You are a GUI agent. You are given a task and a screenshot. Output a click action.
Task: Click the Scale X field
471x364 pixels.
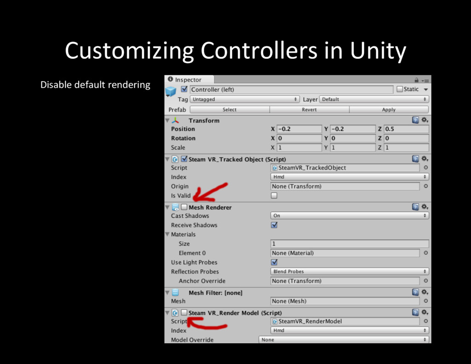pyautogui.click(x=299, y=148)
